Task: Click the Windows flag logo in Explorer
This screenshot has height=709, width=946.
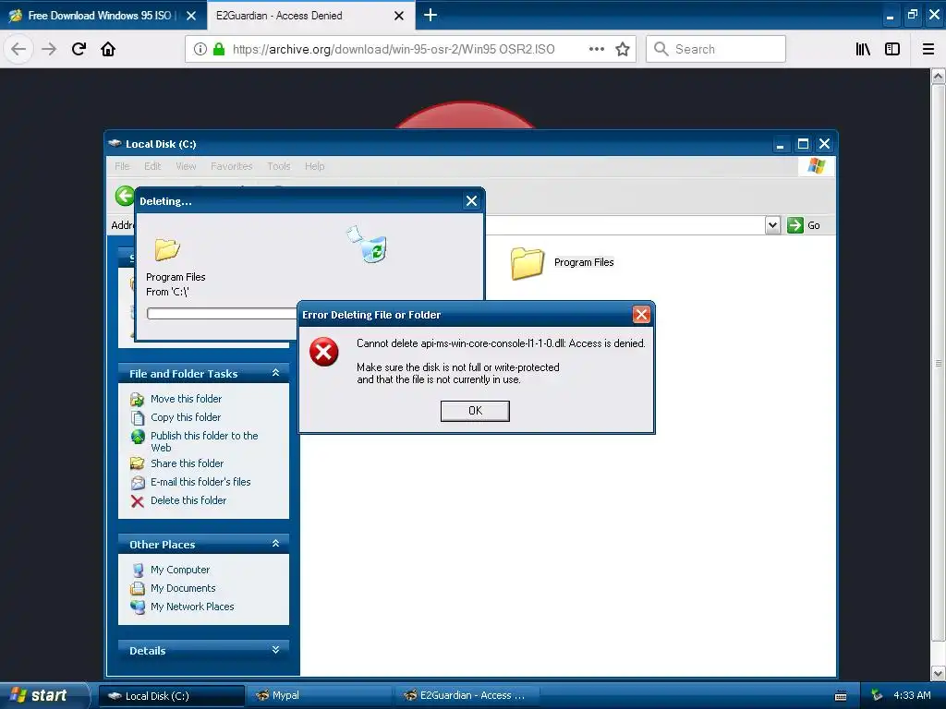Action: pos(817,166)
